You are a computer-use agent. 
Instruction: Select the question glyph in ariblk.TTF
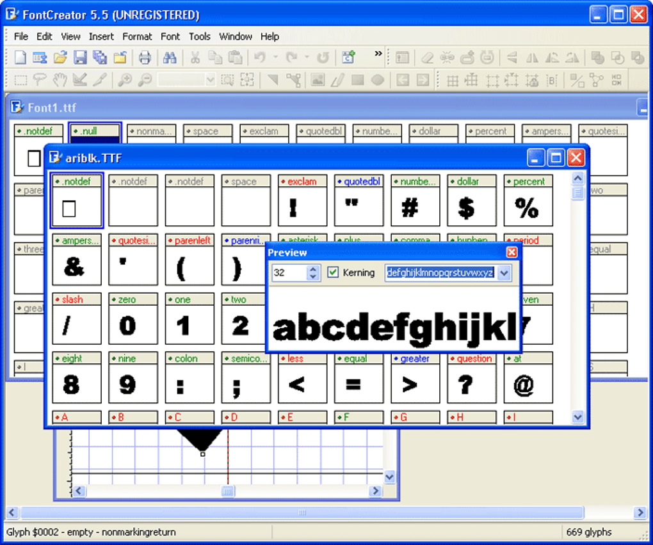coord(471,378)
